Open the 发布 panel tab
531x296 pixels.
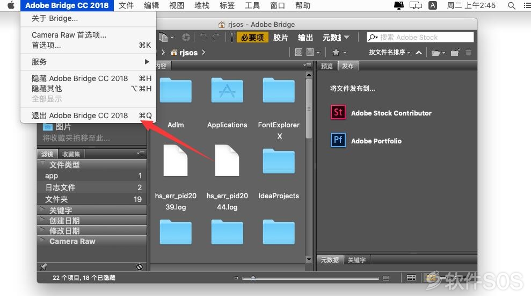348,66
